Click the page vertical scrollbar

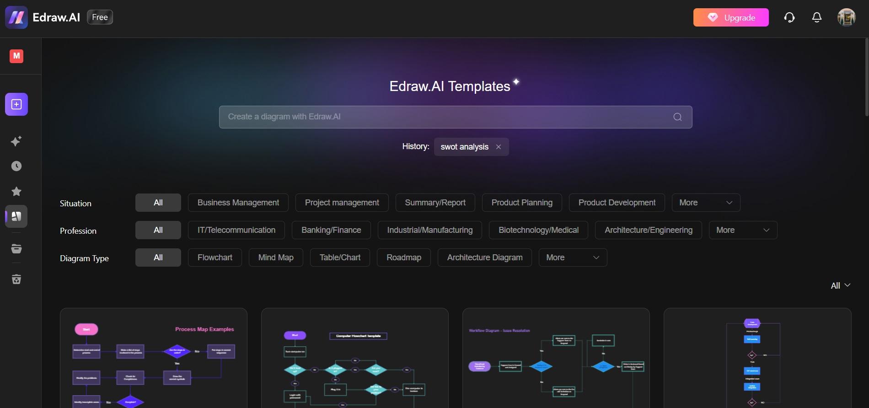coord(866,77)
